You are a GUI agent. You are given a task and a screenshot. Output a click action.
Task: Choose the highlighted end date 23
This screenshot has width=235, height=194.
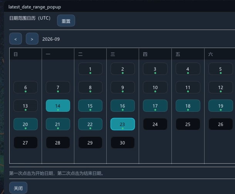coord(123,124)
